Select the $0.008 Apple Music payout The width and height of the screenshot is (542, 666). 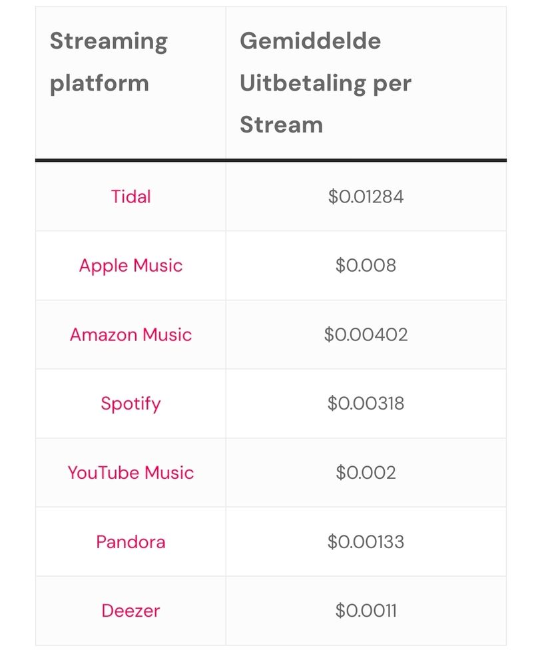click(366, 266)
